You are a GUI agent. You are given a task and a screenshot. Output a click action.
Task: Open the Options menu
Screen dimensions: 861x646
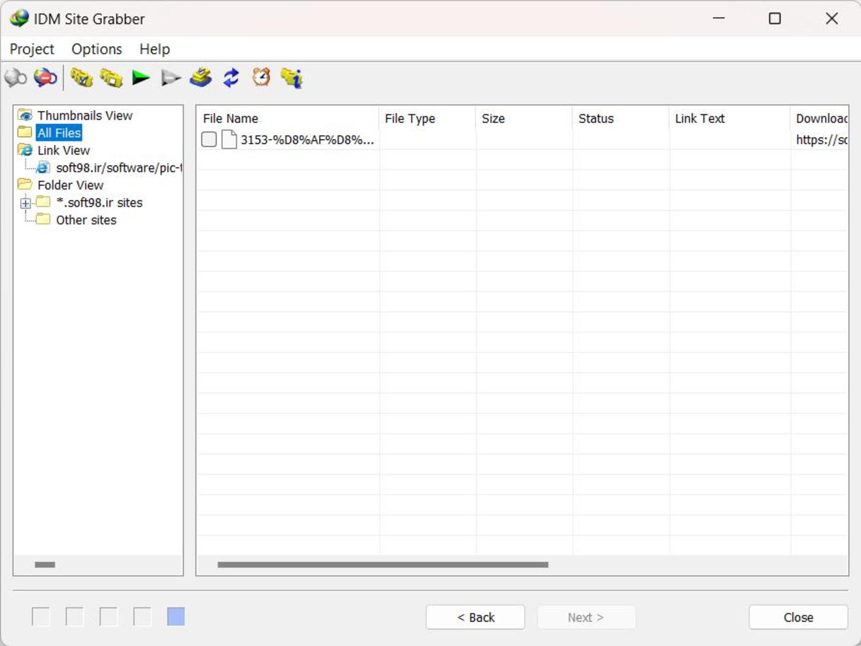[97, 49]
